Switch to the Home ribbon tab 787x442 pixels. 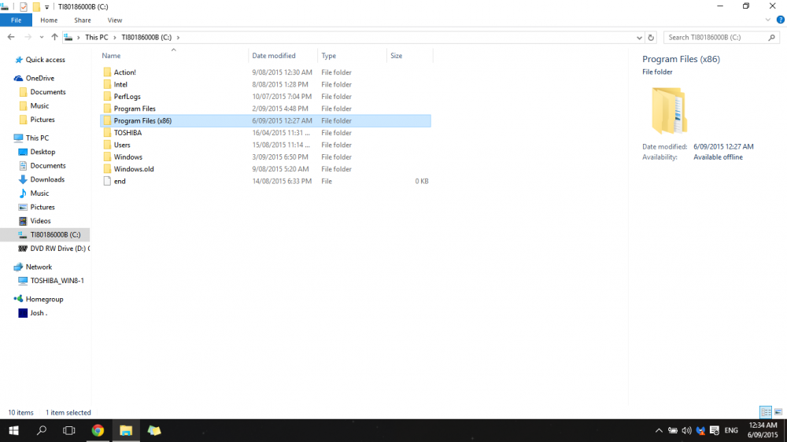pos(49,20)
